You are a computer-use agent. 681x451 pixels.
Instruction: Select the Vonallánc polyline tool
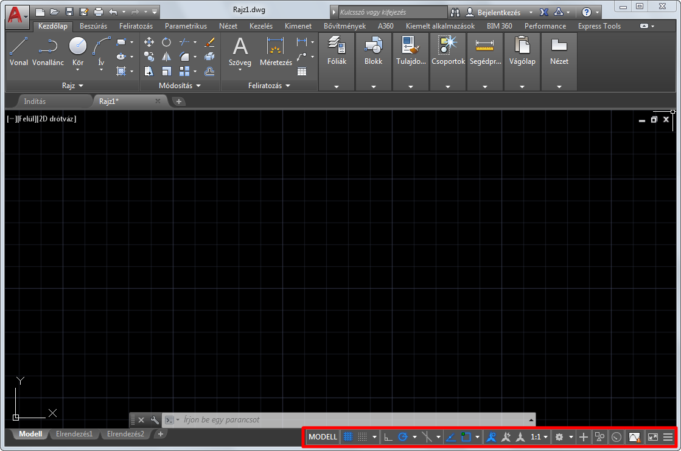click(48, 52)
